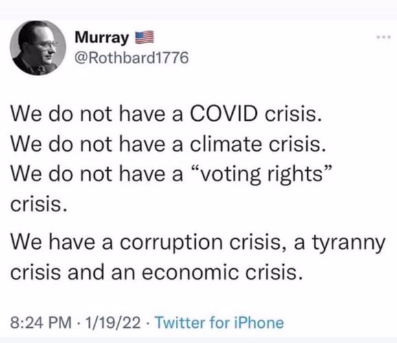This screenshot has height=343, width=397.
Task: Click the line containing quoted voting rights
Action: pos(171,174)
